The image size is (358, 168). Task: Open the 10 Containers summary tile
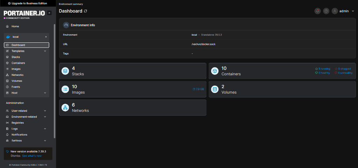[282, 71]
